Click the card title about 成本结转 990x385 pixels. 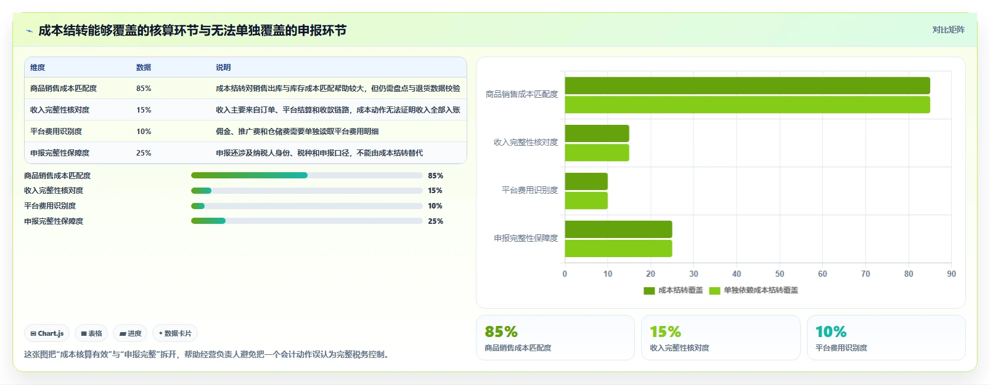[192, 30]
